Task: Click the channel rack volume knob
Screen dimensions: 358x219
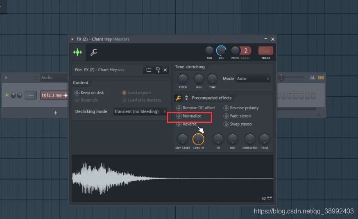Action: [20, 95]
